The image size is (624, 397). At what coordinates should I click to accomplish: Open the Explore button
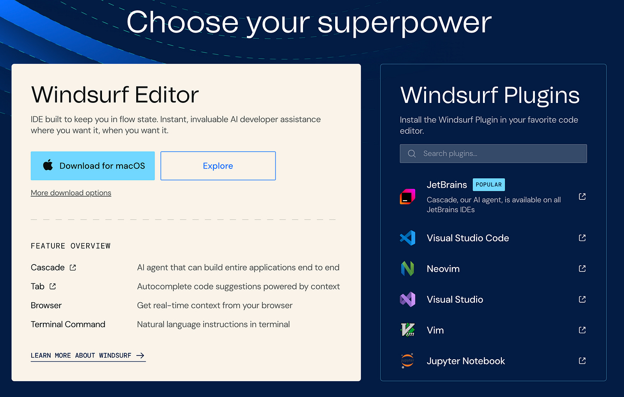[218, 165]
